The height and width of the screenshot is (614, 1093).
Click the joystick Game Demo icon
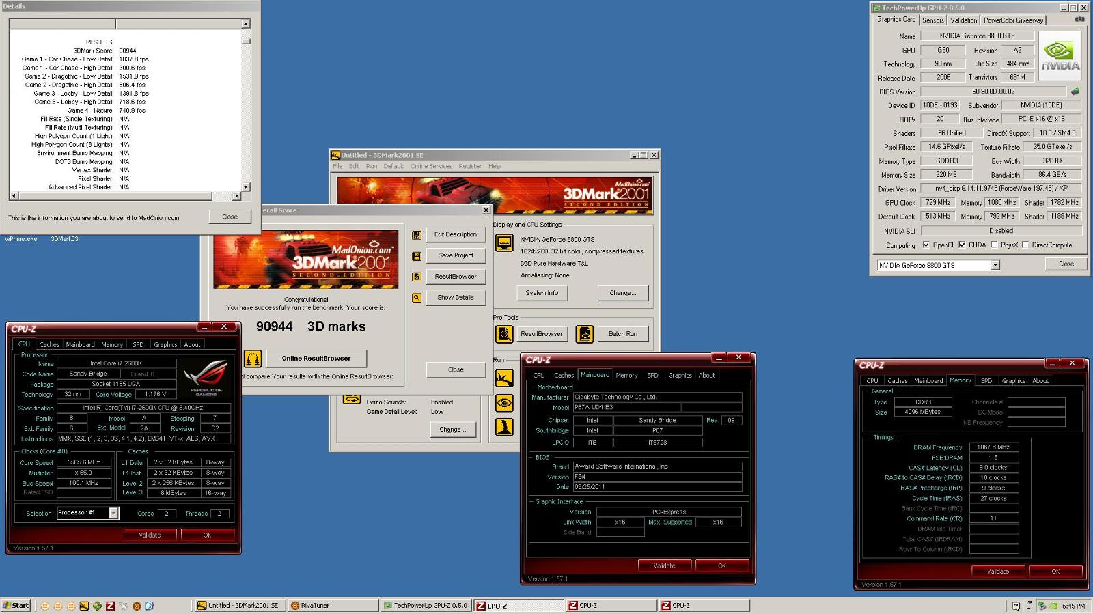click(x=504, y=426)
